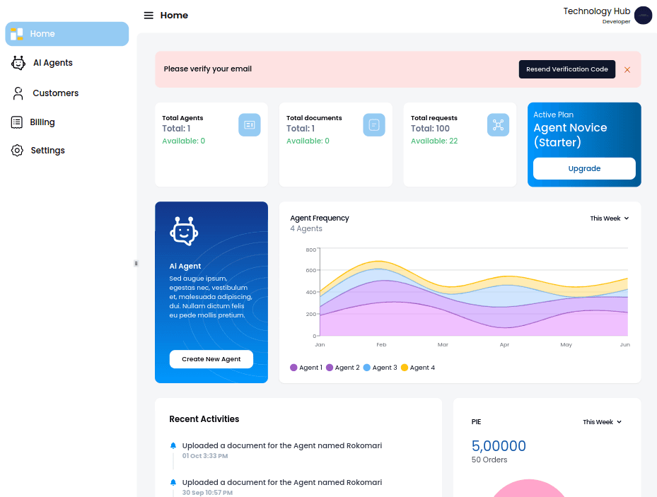657x497 pixels.
Task: Click the Home dashboard icon in sidebar
Action: 17,34
